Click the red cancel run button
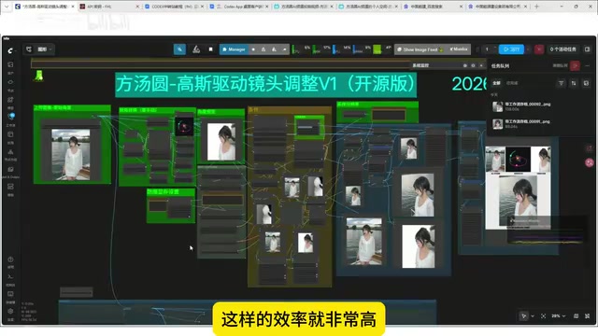This screenshot has height=336, width=598. [x=539, y=49]
